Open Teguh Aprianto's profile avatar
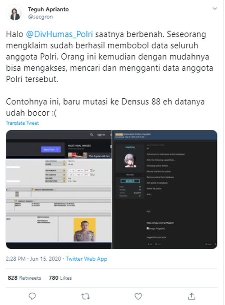Viewport: 225px width, 305px height. pos(15,13)
